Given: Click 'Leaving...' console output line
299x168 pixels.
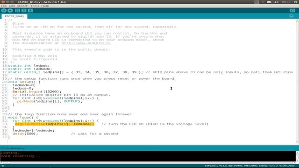Looking at the screenshot, I should (x=13, y=153).
